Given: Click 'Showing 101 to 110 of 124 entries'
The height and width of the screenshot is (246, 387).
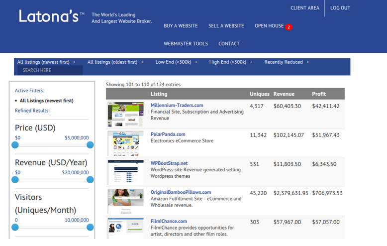Looking at the screenshot, I should 143,85.
